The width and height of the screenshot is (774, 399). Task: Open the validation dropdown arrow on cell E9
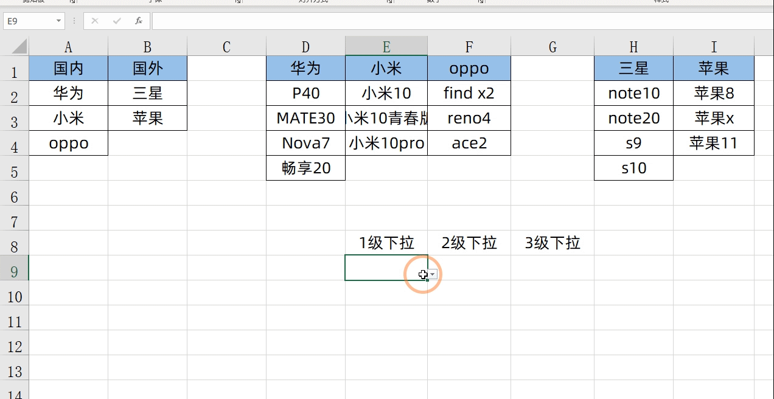(x=433, y=275)
